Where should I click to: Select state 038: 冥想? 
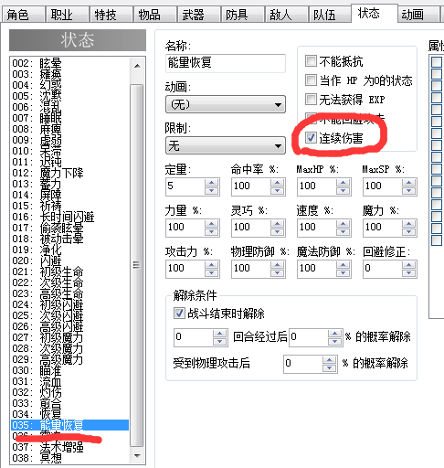[69, 458]
